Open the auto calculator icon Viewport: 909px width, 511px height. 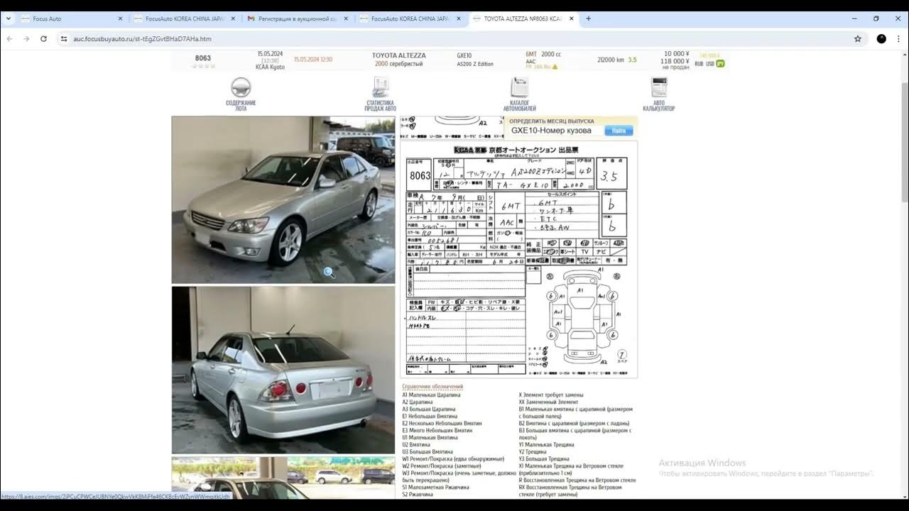point(659,87)
